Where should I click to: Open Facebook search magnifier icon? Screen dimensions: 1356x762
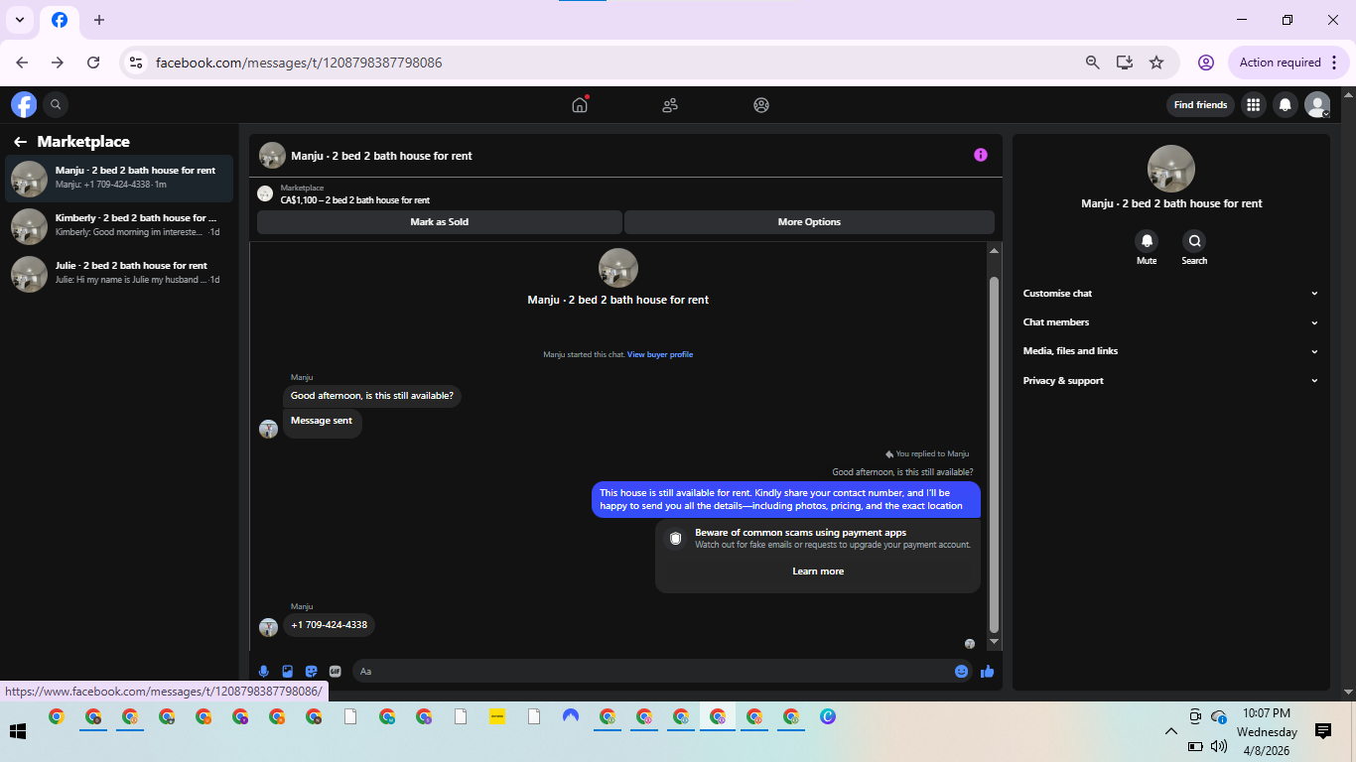(x=56, y=104)
